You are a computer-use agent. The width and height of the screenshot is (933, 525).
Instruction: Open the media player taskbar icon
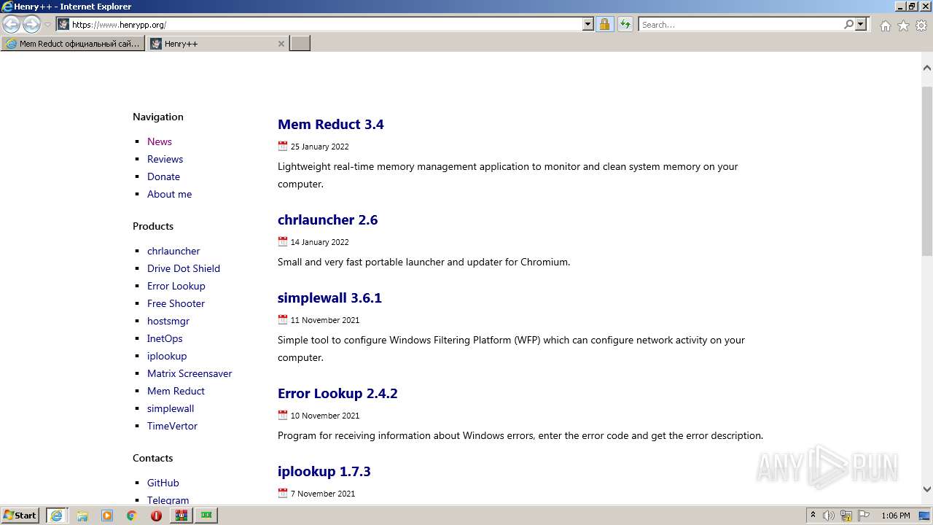[x=107, y=516]
